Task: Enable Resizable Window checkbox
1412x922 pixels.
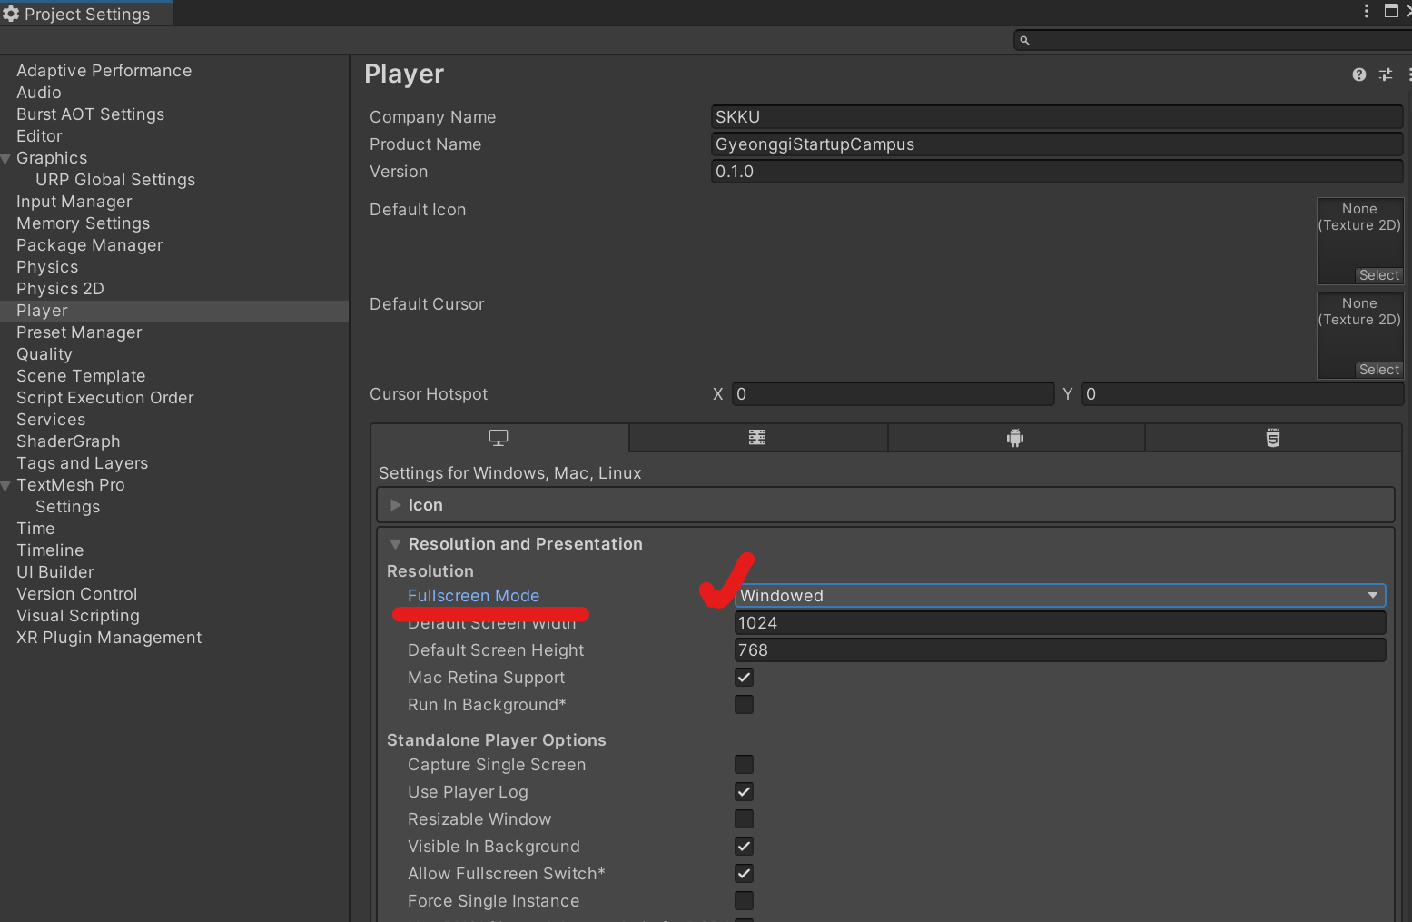Action: point(744,818)
